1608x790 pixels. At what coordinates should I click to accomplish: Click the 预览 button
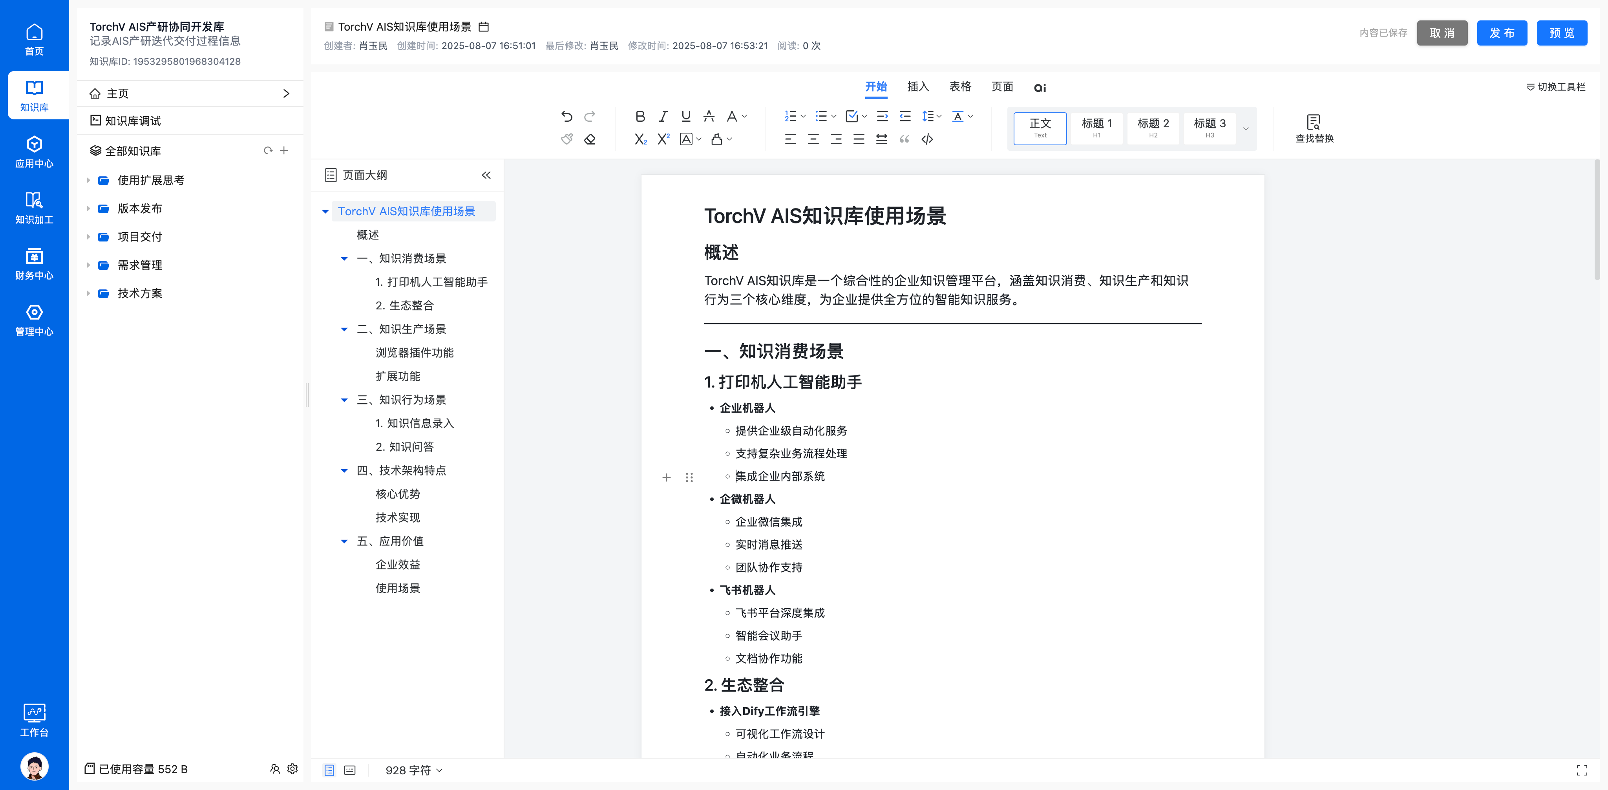click(x=1562, y=33)
